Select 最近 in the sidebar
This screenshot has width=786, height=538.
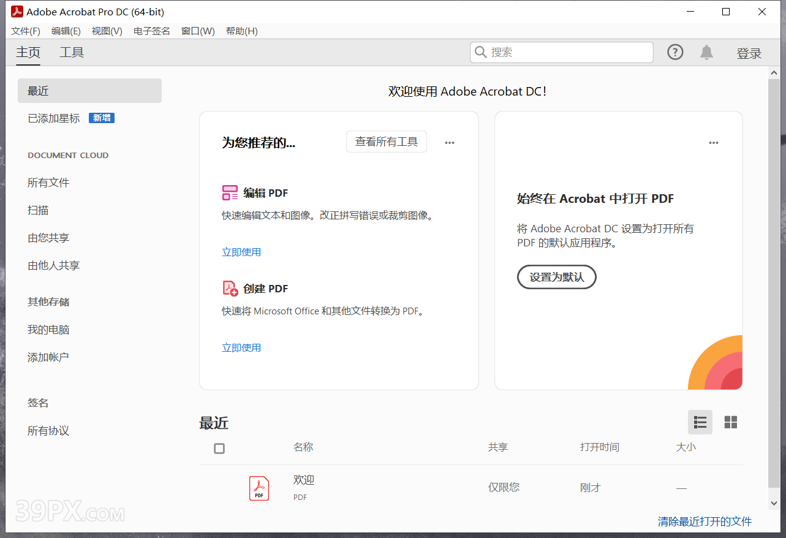pos(89,91)
